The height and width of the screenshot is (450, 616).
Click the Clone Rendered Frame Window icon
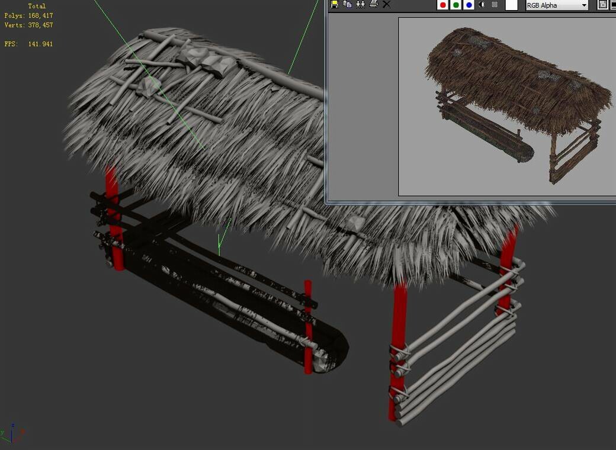click(360, 4)
